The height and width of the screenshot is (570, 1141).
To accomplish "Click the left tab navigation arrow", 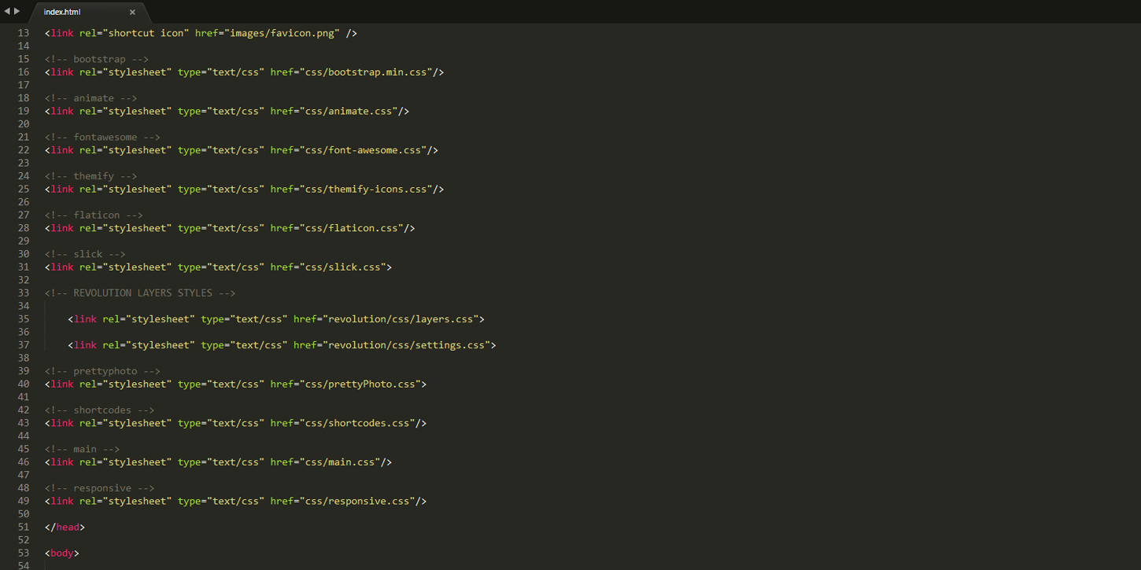I will tap(7, 11).
